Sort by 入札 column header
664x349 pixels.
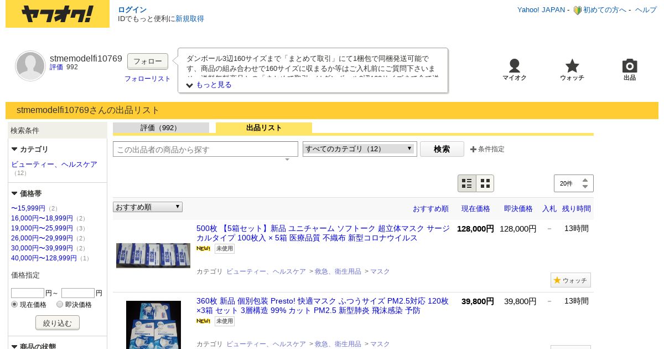tap(549, 209)
